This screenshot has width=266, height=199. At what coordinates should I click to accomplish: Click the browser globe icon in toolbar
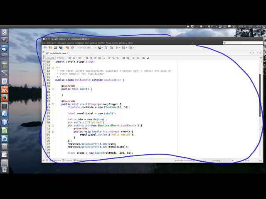point(100,48)
